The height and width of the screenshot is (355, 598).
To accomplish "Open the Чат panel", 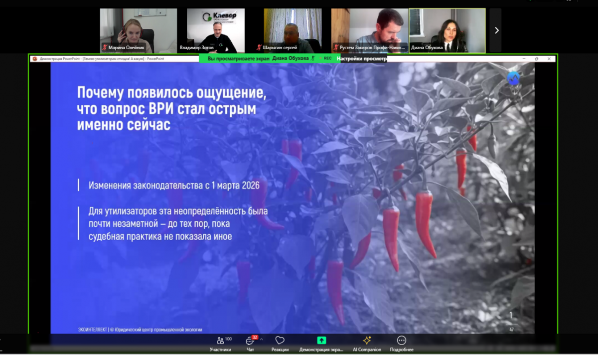I will pyautogui.click(x=251, y=344).
